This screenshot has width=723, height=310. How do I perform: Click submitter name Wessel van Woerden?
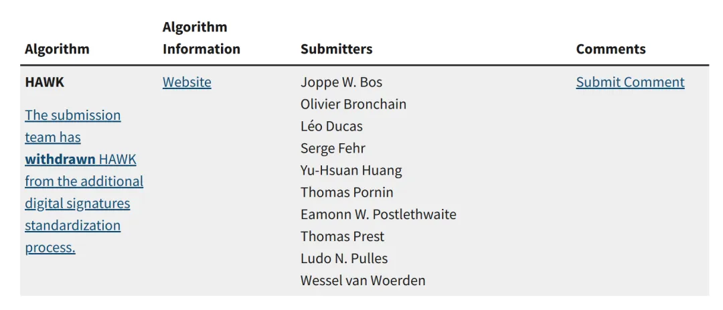tap(363, 281)
